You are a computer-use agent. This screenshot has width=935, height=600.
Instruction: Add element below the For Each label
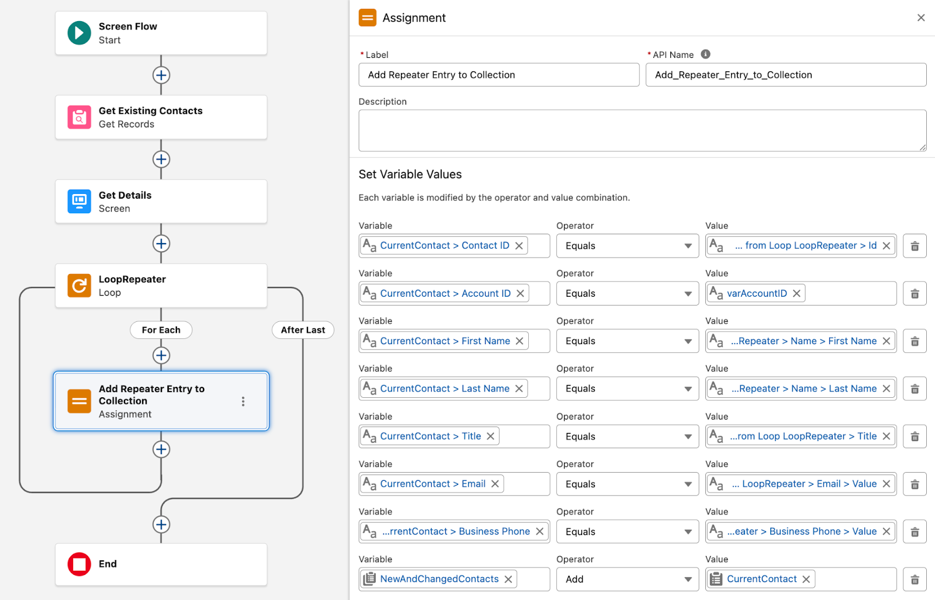tap(161, 355)
